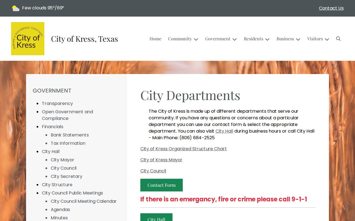This screenshot has height=221, width=355.
Task: Open City Council Meeting Calendar sidebar link
Action: [83, 201]
